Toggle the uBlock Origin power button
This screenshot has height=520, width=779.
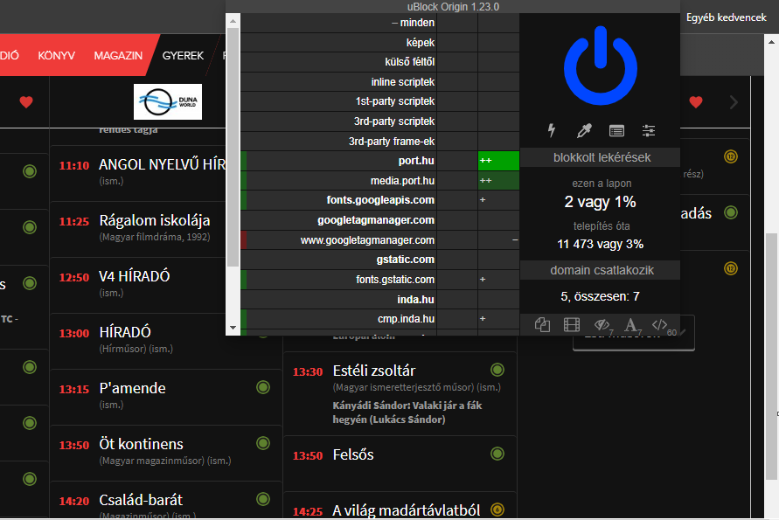point(600,66)
